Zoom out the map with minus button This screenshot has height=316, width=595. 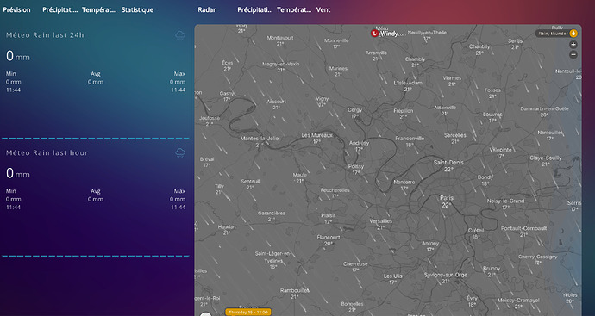(573, 54)
